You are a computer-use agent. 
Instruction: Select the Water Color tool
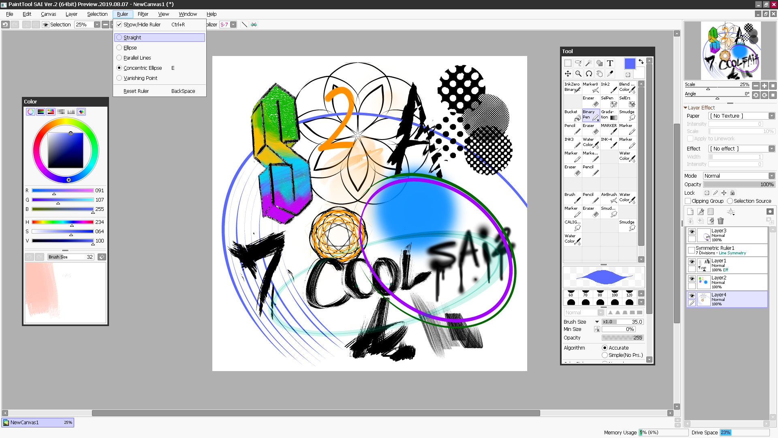point(626,198)
